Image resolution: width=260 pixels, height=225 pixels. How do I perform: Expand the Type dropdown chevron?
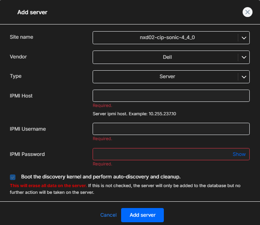click(x=244, y=77)
